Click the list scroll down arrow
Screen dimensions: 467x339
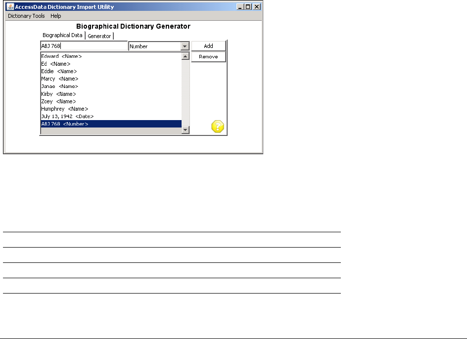(186, 130)
